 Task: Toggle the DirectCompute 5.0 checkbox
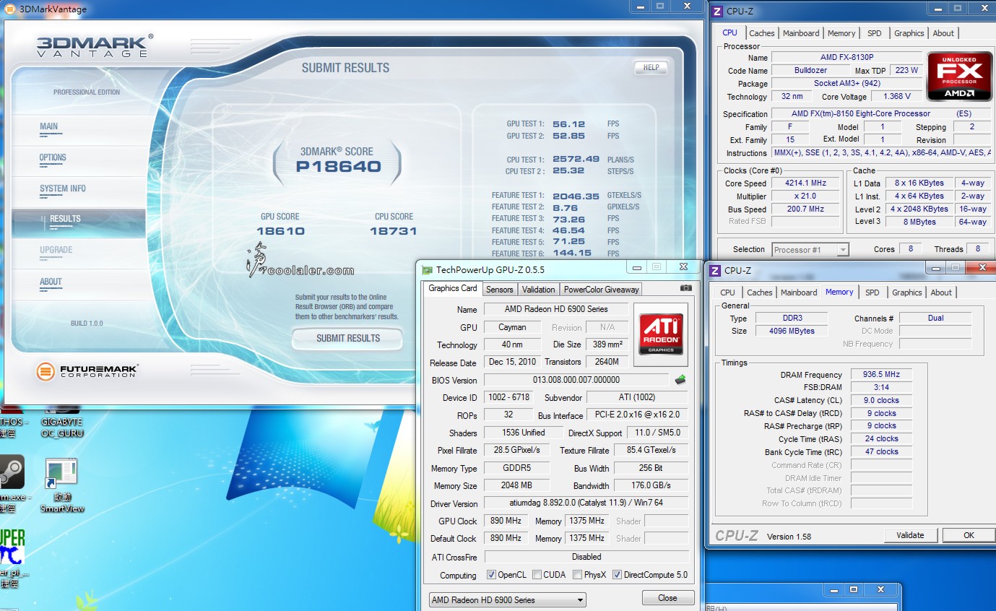click(617, 575)
